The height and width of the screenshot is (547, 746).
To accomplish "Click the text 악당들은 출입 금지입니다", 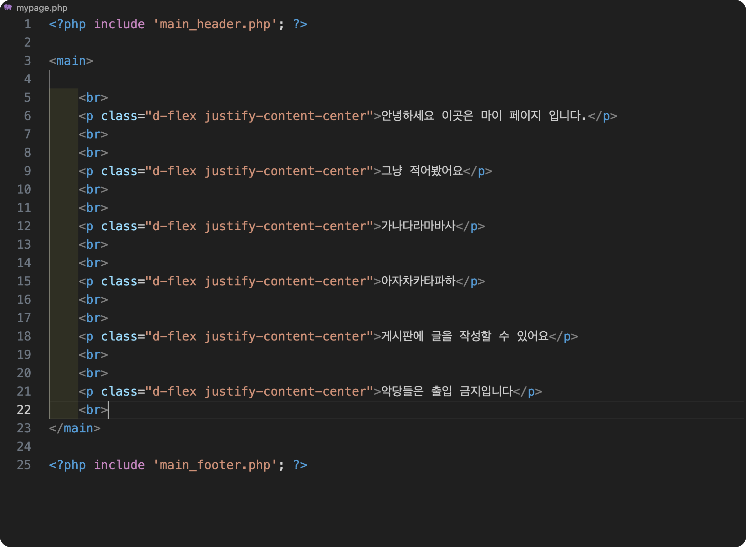I will click(x=447, y=391).
